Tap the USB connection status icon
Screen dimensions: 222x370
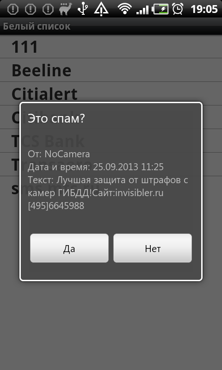pos(83,9)
